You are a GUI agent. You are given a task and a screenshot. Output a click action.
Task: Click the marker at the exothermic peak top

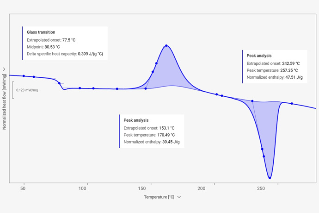coord(166,45)
